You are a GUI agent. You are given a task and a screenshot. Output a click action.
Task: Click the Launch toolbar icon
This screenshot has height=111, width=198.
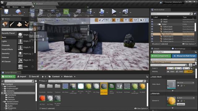click(125, 13)
